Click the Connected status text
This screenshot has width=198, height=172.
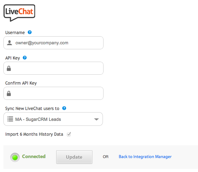click(34, 157)
